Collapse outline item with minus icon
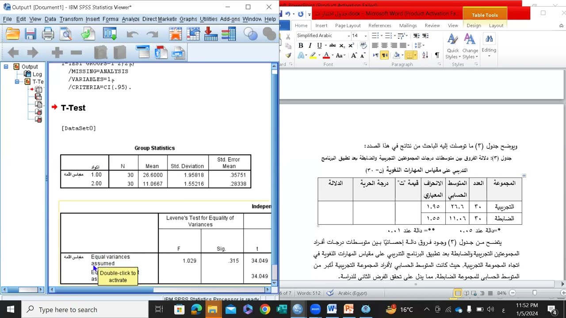The width and height of the screenshot is (566, 318). pos(76,53)
